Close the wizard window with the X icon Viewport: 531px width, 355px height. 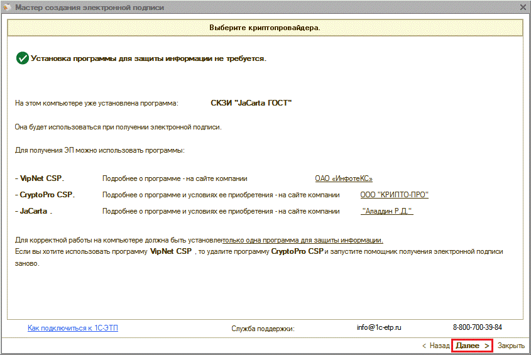coord(523,7)
